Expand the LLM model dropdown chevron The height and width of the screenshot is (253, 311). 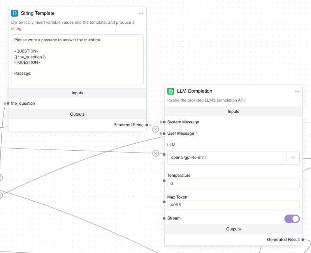point(293,158)
